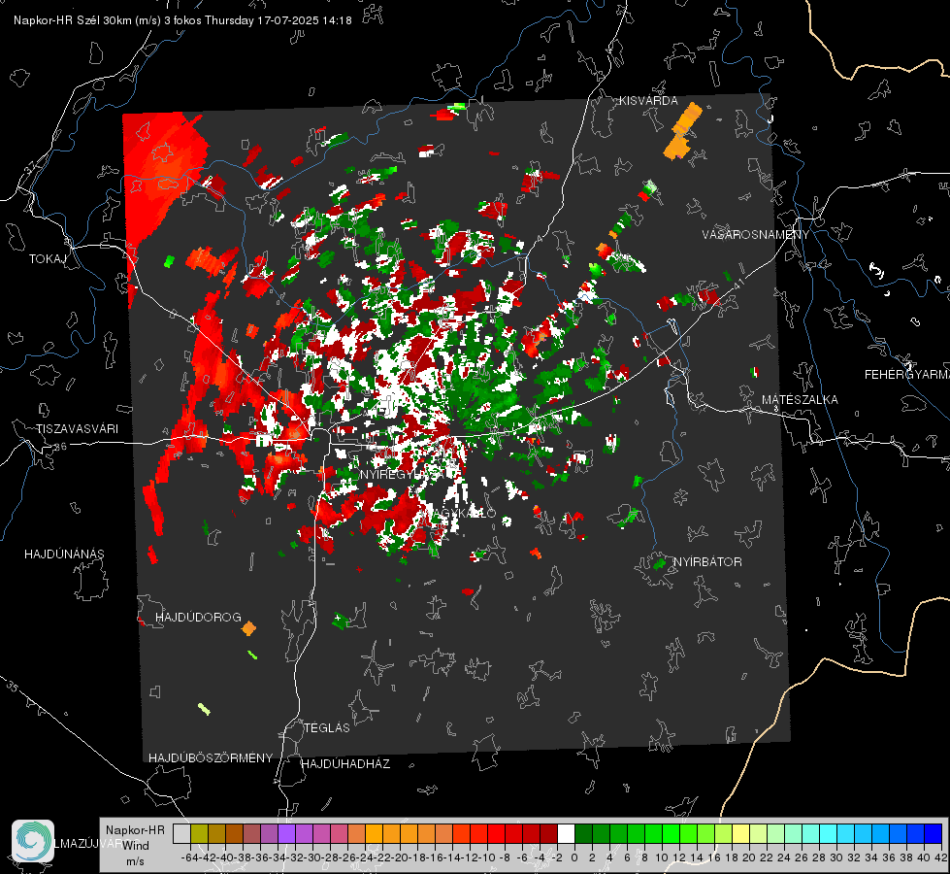The image size is (950, 874).
Task: Click the FEHÉRGYARMAT label at right edge
Action: (906, 375)
